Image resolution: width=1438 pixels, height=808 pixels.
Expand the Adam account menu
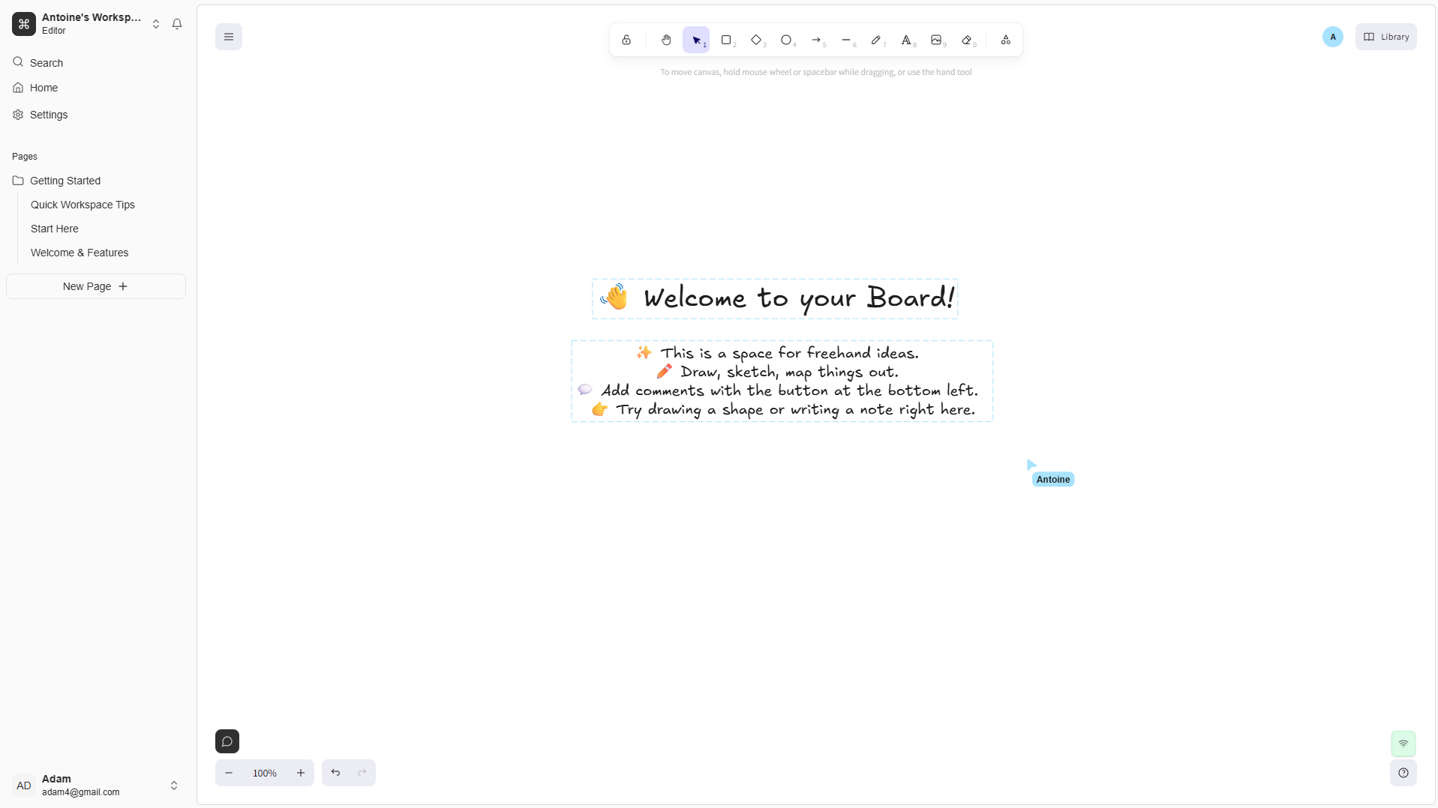[x=174, y=785]
